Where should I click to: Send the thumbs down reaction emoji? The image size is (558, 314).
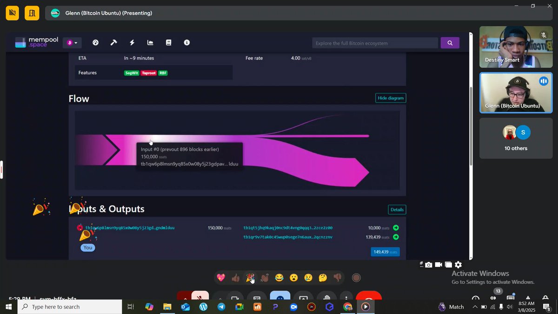tap(337, 278)
